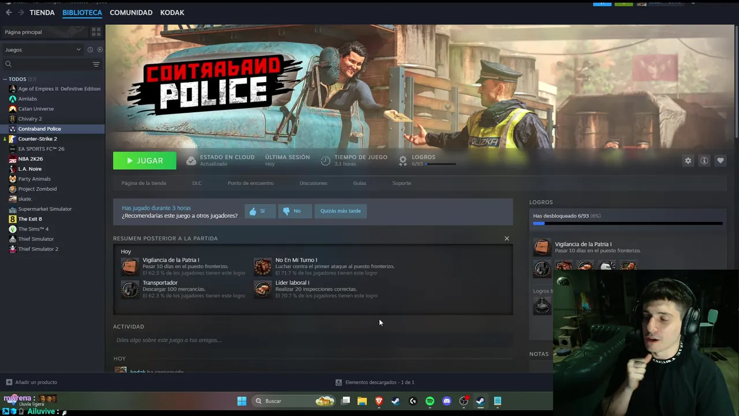
Task: Open Age of Empires II game icon
Action: [x=12, y=89]
